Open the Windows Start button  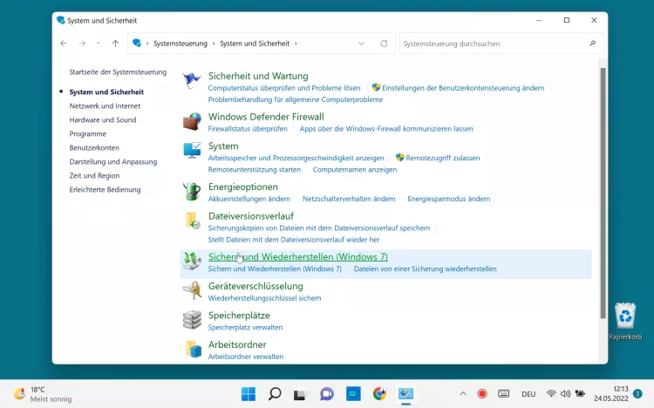249,394
